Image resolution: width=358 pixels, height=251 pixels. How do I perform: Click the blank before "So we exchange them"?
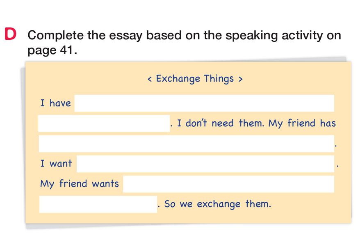98,204
